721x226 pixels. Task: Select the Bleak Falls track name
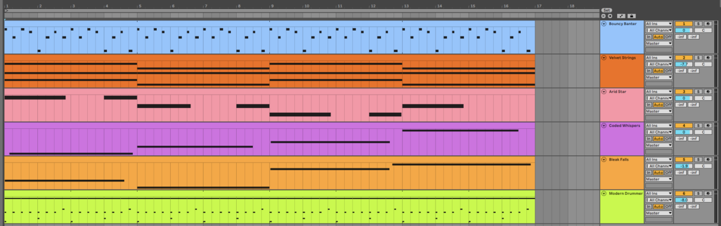pos(619,159)
